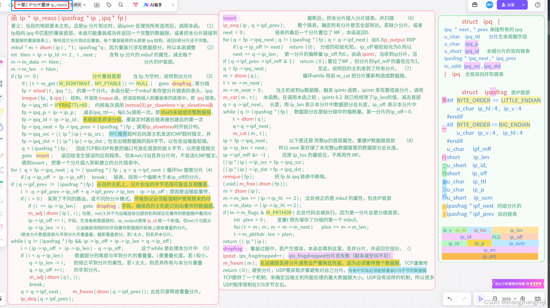Click the '全局双向环形链表' note text
The height and width of the screenshot is (308, 550).
[484, 74]
